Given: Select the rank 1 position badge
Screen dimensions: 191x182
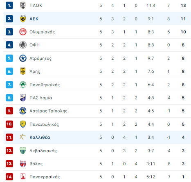Looking at the screenshot, I should 9,5.
